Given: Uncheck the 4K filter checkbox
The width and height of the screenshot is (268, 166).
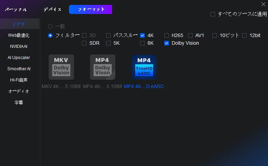Looking at the screenshot, I should [142, 35].
